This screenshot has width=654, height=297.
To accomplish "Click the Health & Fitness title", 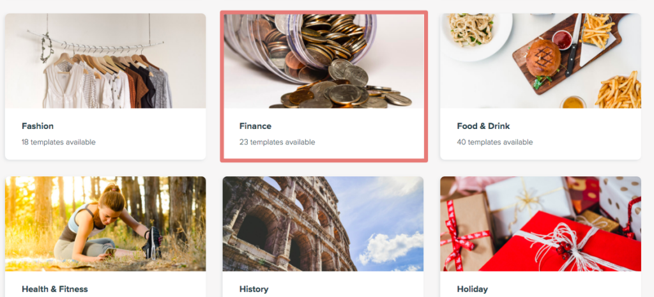I will (55, 289).
